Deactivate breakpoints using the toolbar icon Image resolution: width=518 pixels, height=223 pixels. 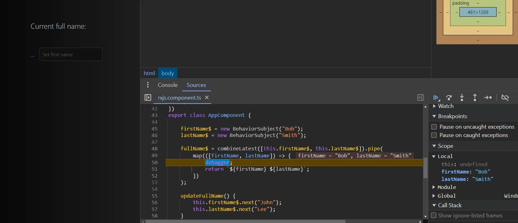(505, 98)
